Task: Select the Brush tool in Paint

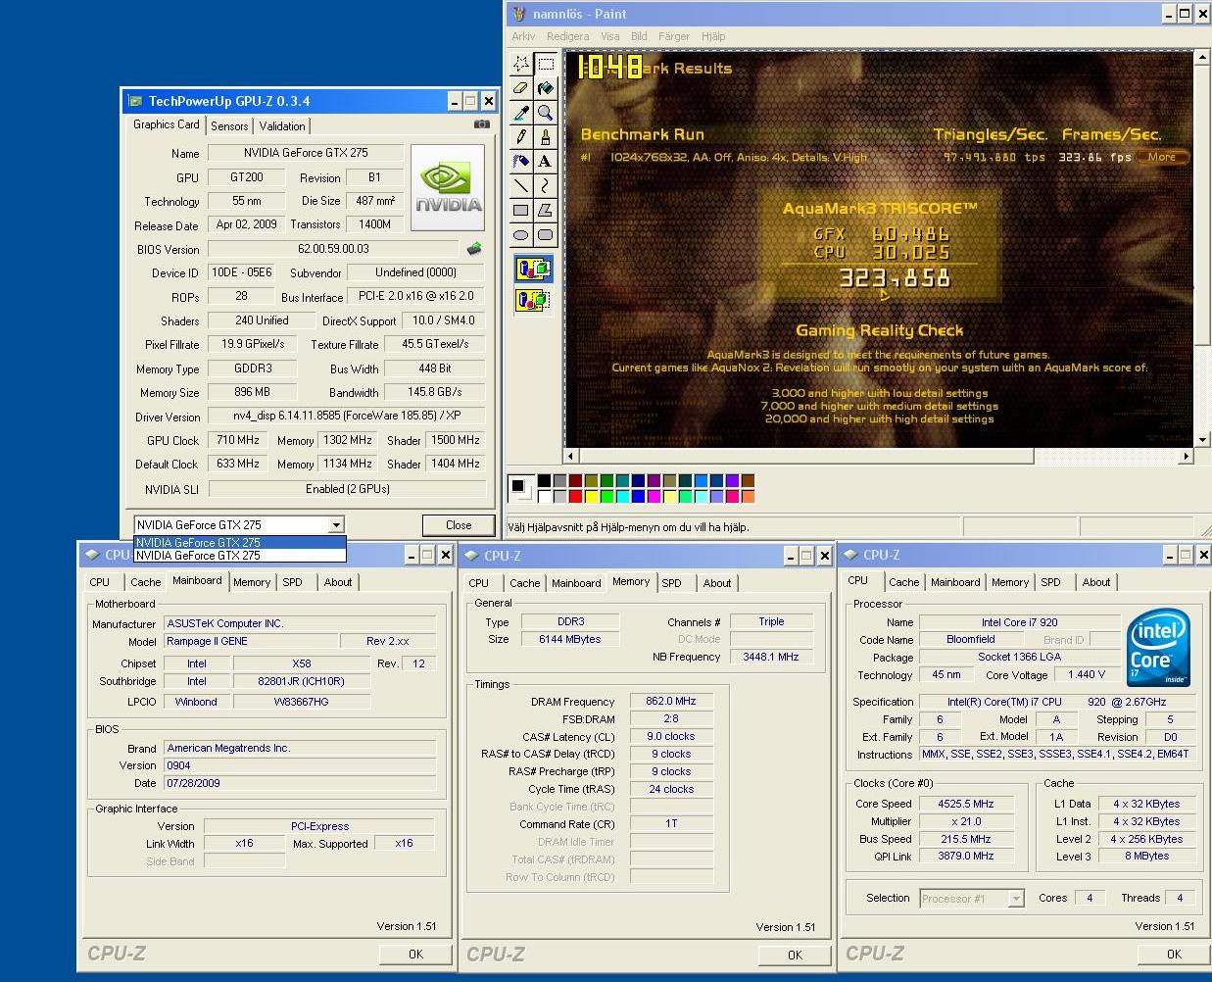Action: pyautogui.click(x=545, y=137)
